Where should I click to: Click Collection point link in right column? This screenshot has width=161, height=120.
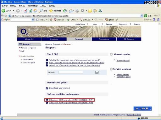[124, 77]
